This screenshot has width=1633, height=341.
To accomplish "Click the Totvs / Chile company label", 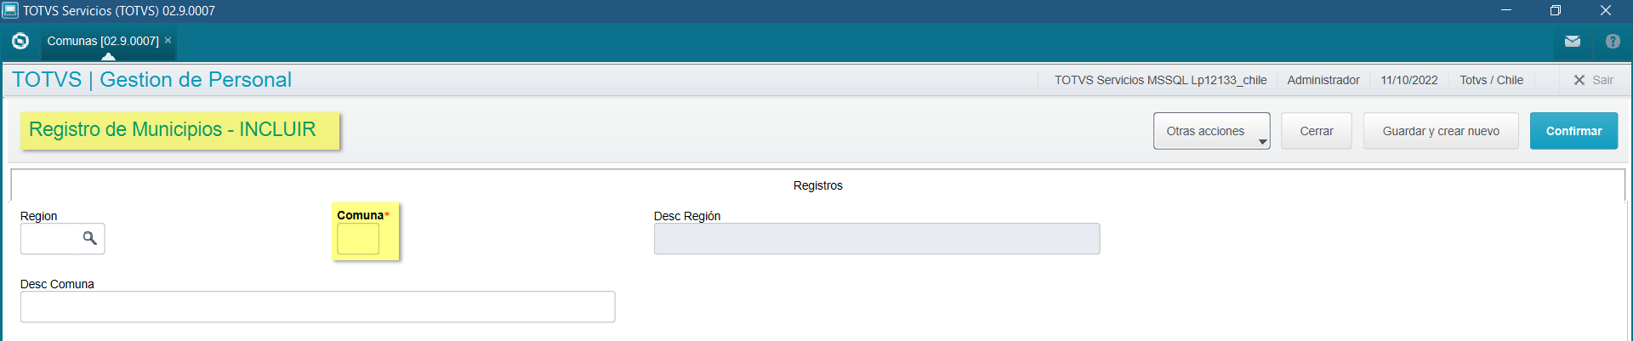I will [x=1491, y=80].
